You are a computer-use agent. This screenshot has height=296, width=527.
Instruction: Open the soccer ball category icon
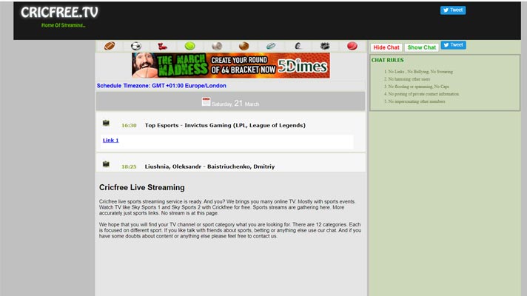tap(136, 46)
